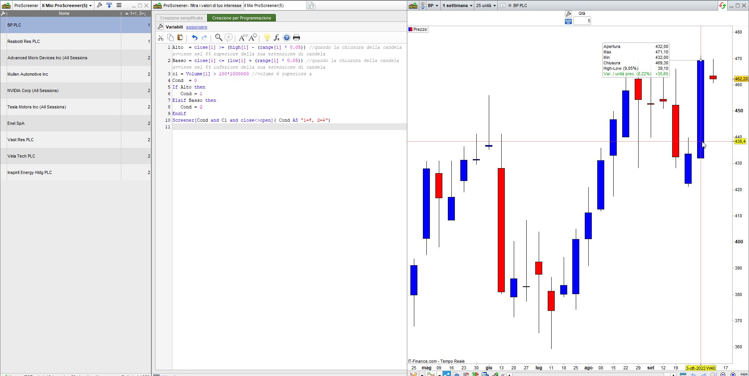Viewport: 749px width, 376px height.
Task: Undo the last code edit
Action: [194, 38]
